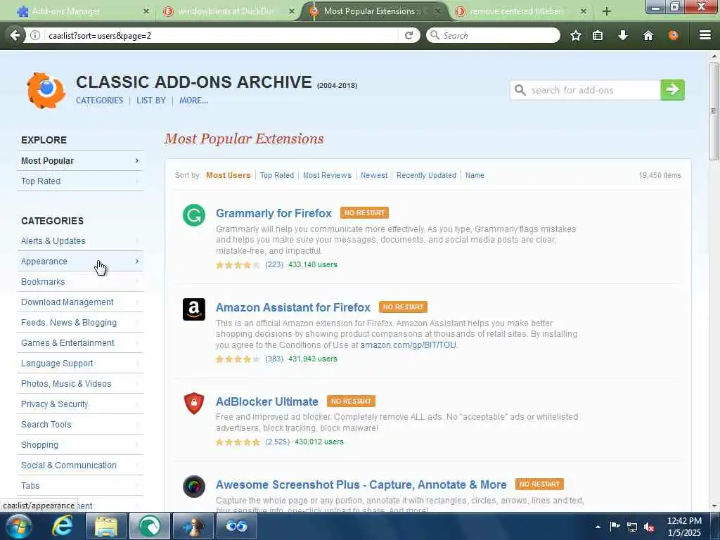The image size is (720, 540).
Task: Sort by Most Reviews
Action: (327, 175)
